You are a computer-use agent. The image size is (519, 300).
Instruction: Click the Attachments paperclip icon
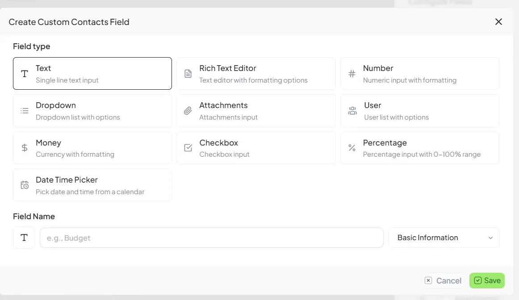coord(188,111)
